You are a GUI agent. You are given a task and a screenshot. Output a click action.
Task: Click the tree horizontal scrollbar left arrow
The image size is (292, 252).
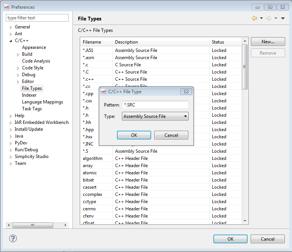pos(9,225)
